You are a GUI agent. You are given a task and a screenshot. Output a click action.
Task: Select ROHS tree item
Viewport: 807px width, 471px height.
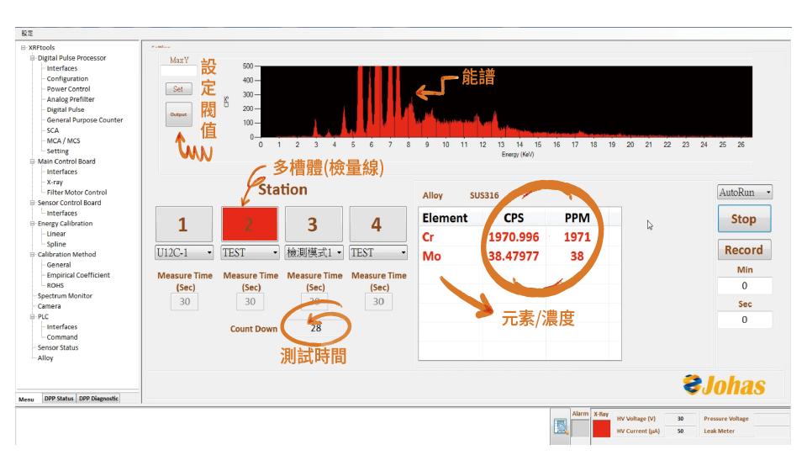pos(55,285)
